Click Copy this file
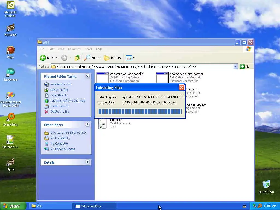Screen dimensions: 280x210 (x=59, y=95)
